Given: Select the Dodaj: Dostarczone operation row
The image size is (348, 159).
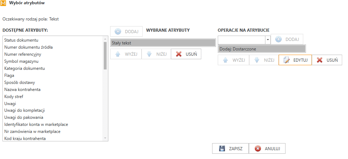Looking at the screenshot, I should click(262, 49).
